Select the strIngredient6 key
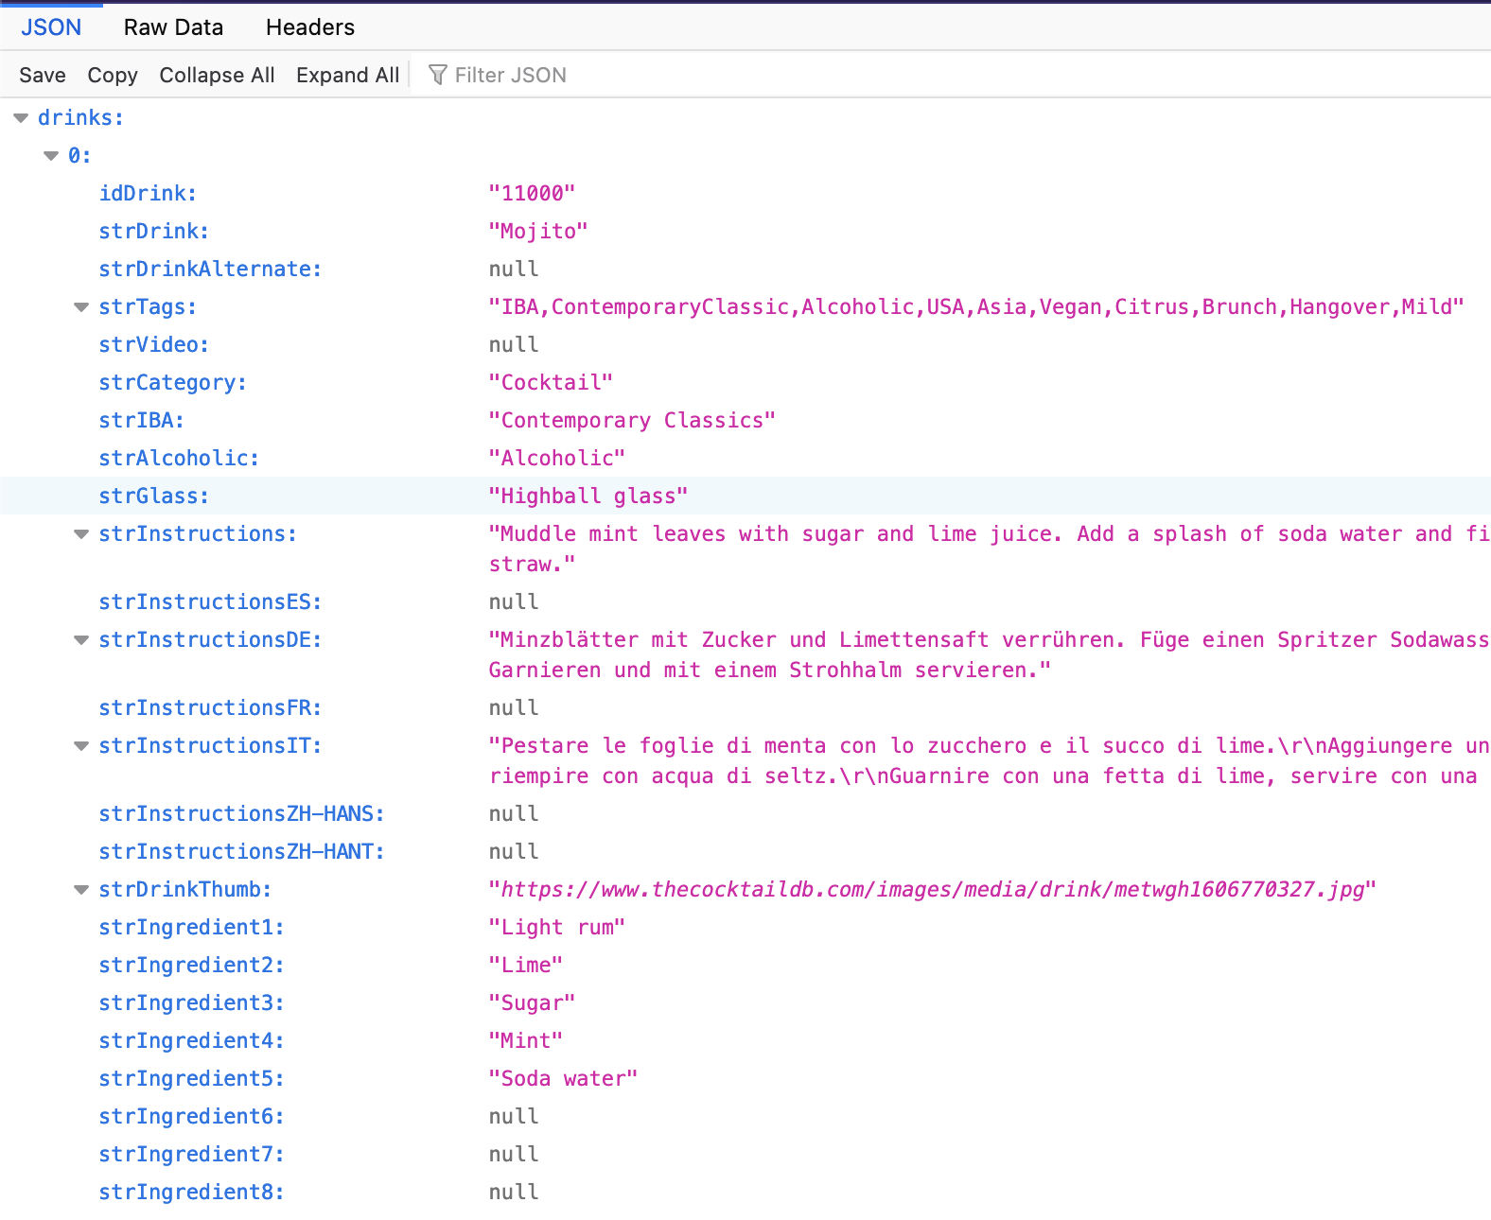The width and height of the screenshot is (1491, 1220). 191,1116
